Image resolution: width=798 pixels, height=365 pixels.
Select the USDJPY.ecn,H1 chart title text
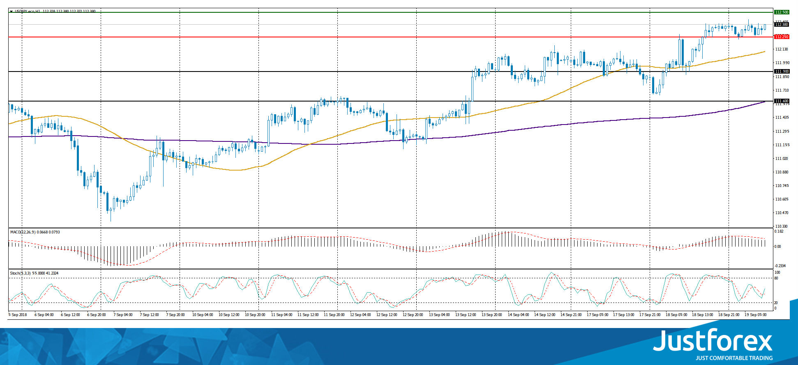[x=28, y=12]
